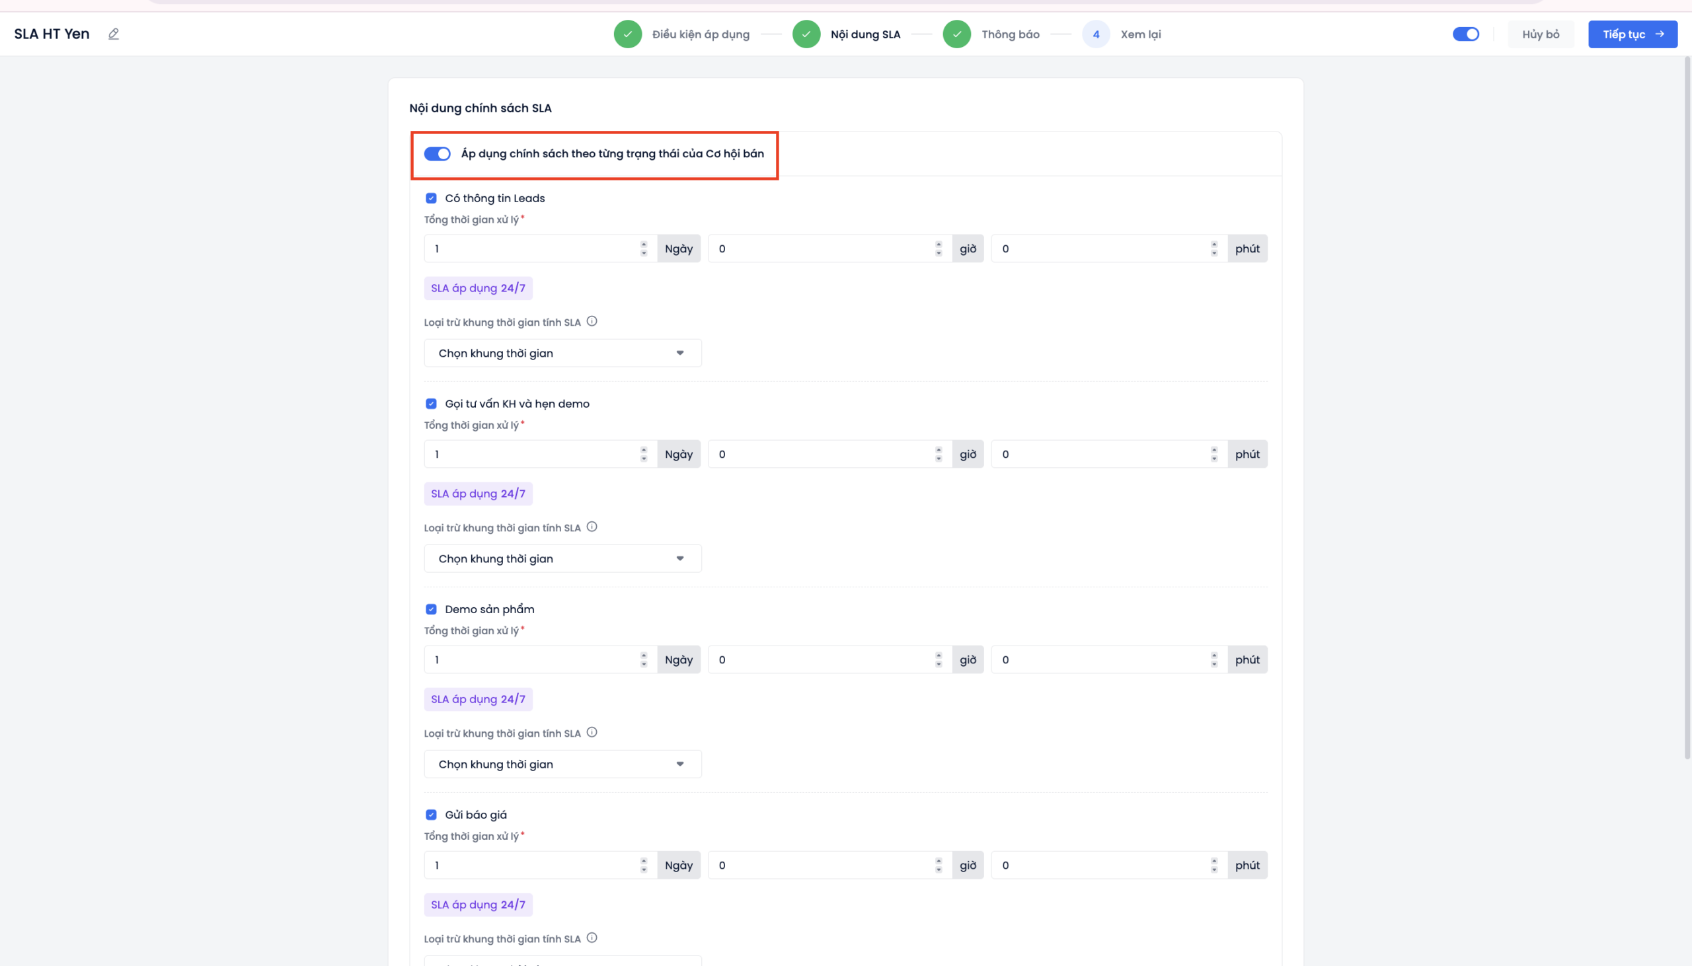Screen dimensions: 1692x966
Task: Click the pencil icon beside SLA HT Yen
Action: coord(114,34)
